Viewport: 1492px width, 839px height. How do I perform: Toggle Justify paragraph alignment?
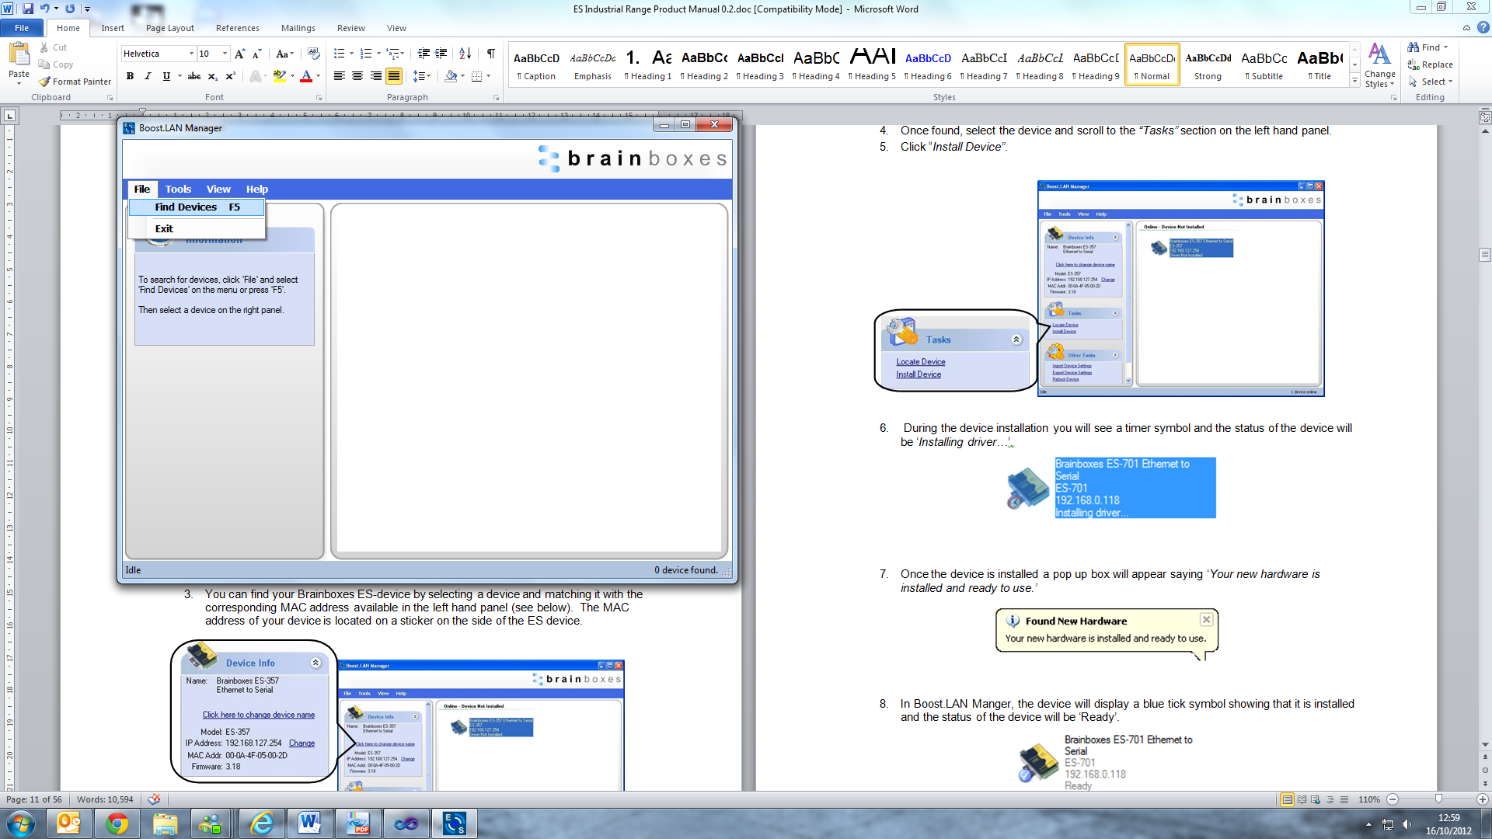pyautogui.click(x=394, y=76)
